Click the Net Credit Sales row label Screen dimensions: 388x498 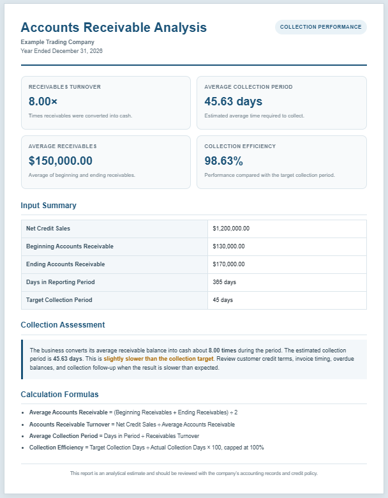[48, 229]
